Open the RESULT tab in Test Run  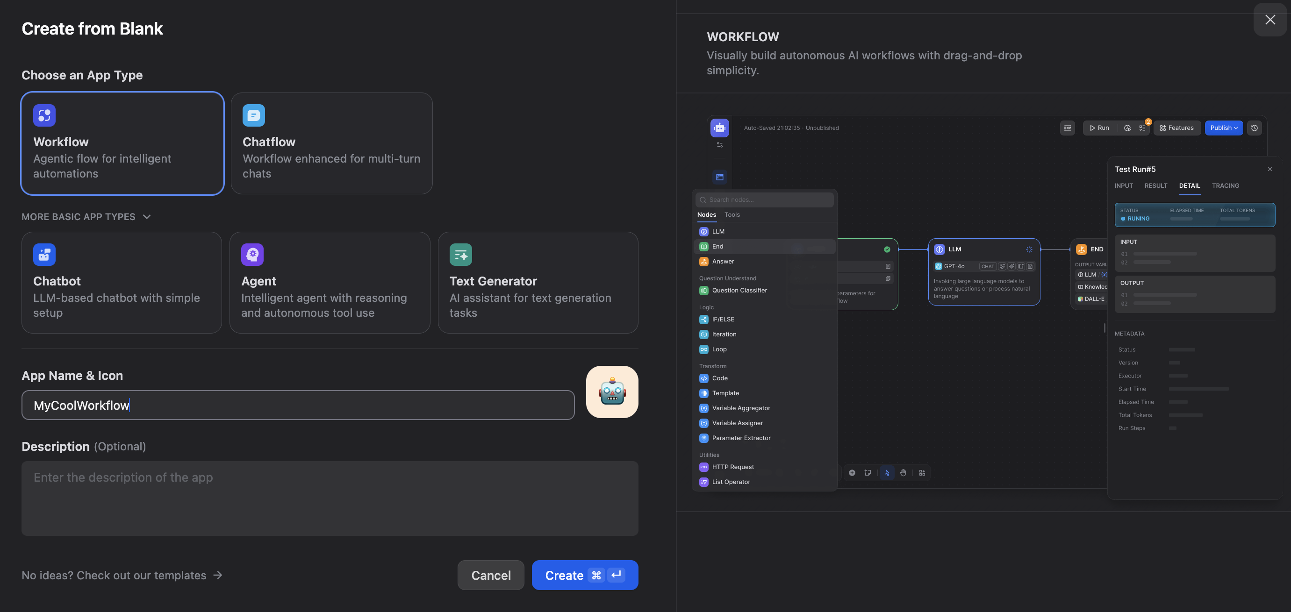1156,186
